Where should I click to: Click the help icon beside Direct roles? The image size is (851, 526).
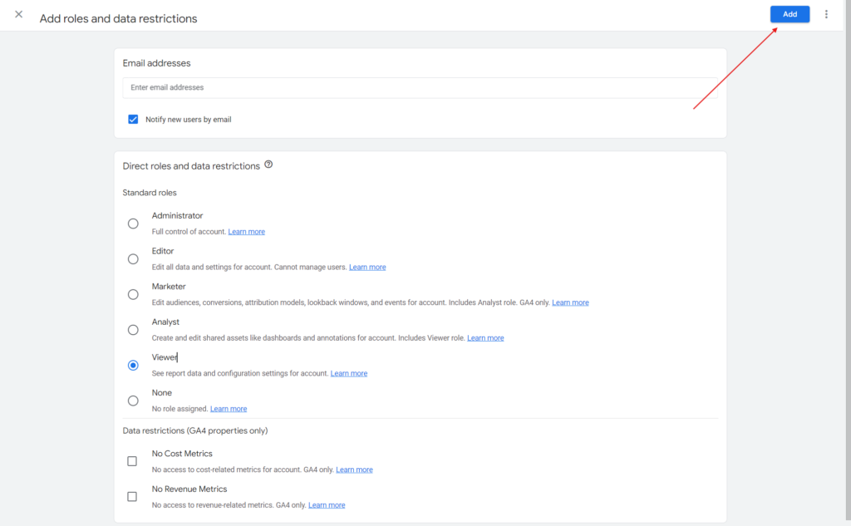(268, 165)
